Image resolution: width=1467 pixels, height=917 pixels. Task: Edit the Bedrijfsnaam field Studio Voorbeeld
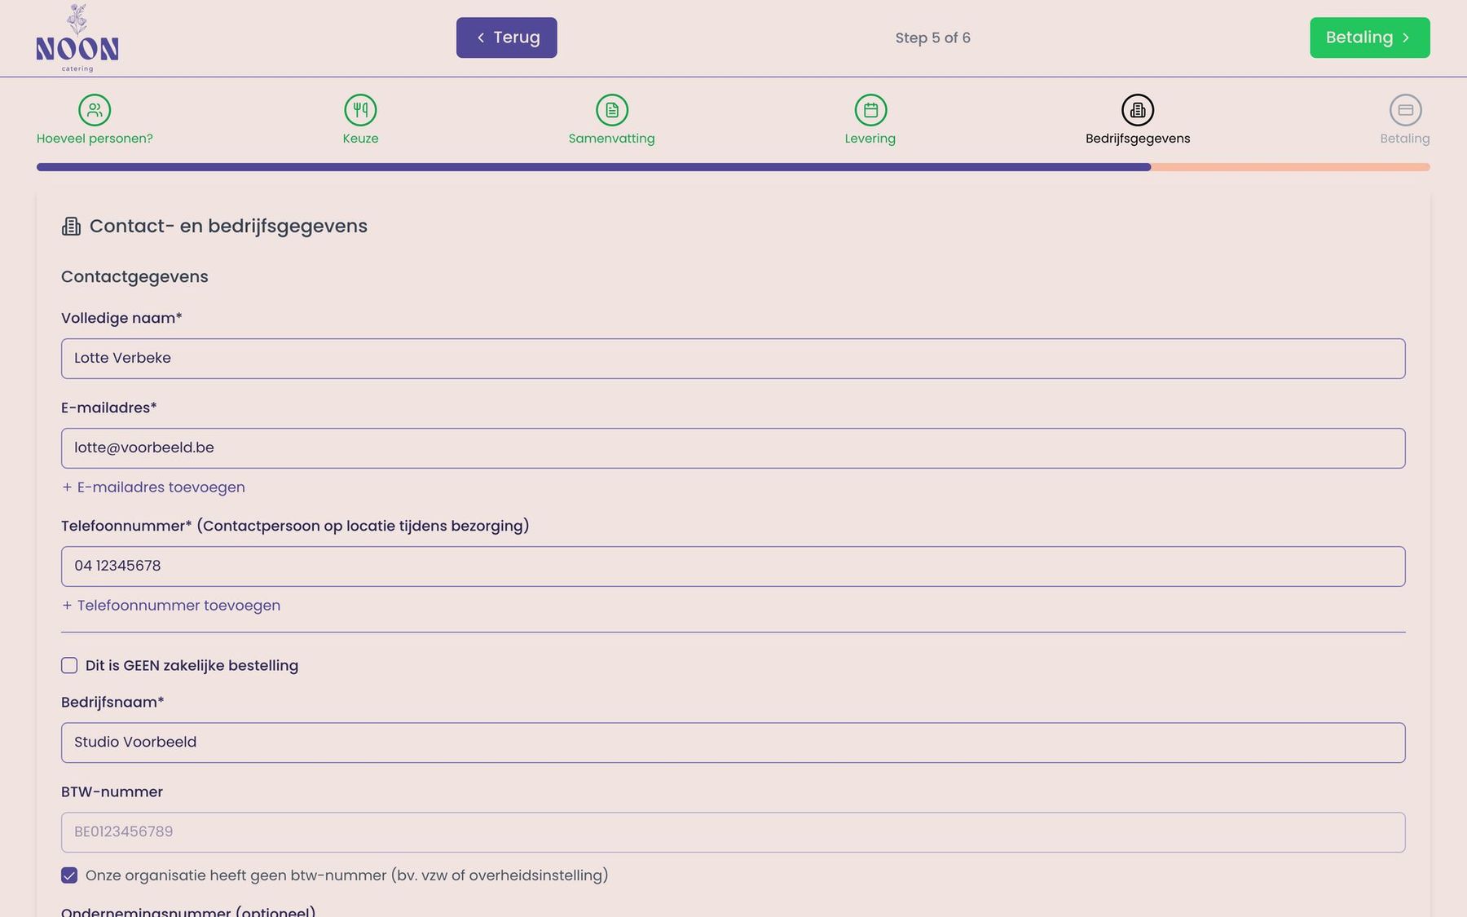733,743
